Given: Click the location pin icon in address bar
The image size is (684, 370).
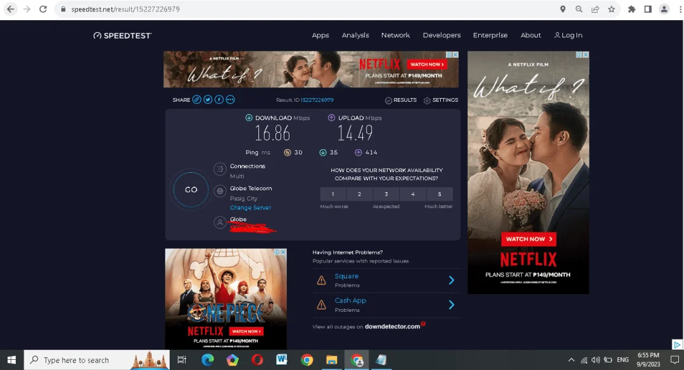Looking at the screenshot, I should tap(563, 9).
